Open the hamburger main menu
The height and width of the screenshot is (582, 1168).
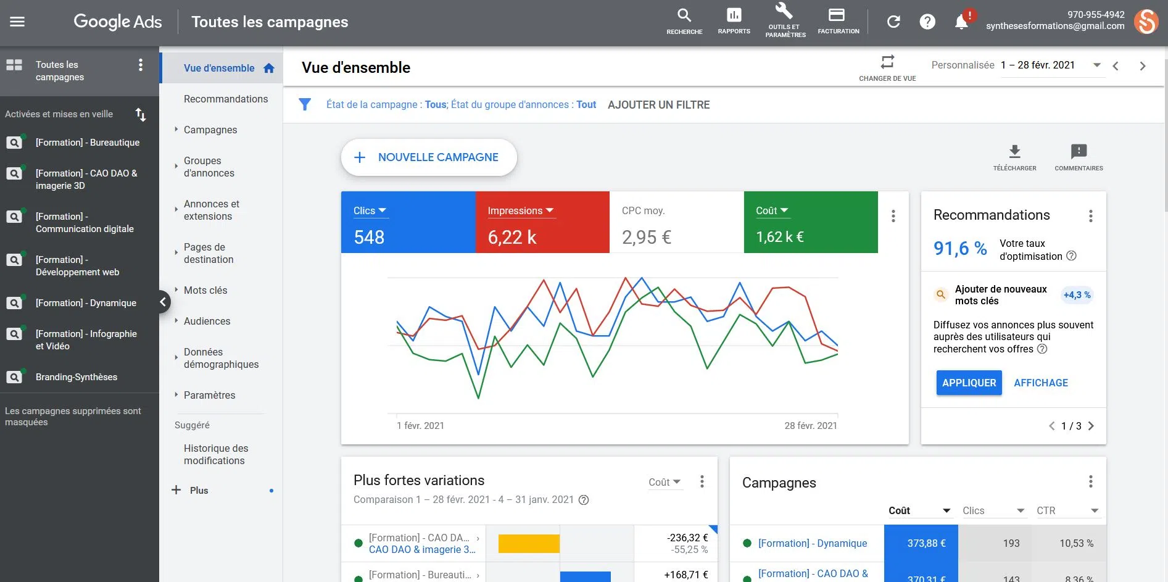tap(17, 22)
